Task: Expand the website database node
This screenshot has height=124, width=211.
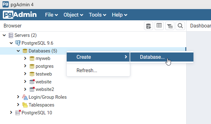Action: [x=25, y=82]
